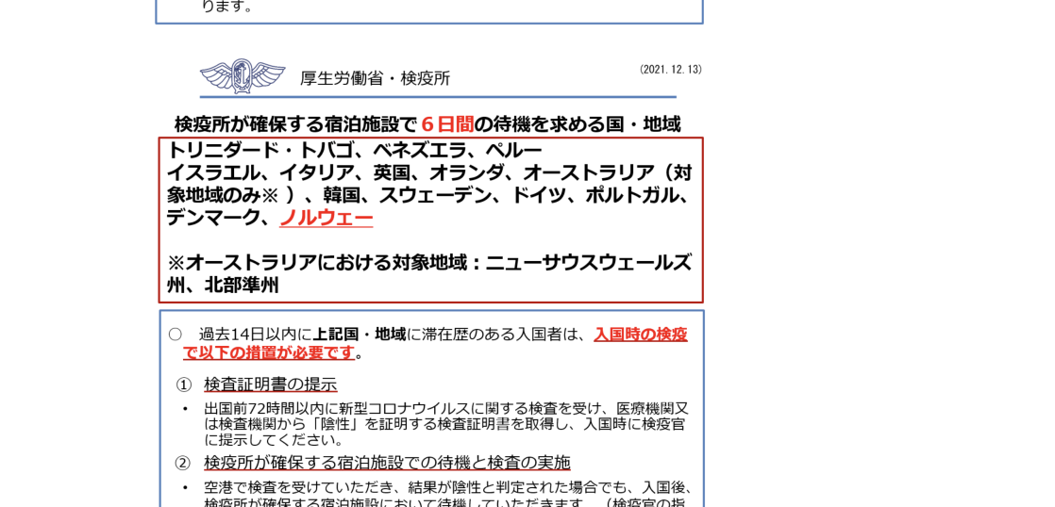
Task: Click the circled number ① marker
Action: pyautogui.click(x=184, y=384)
